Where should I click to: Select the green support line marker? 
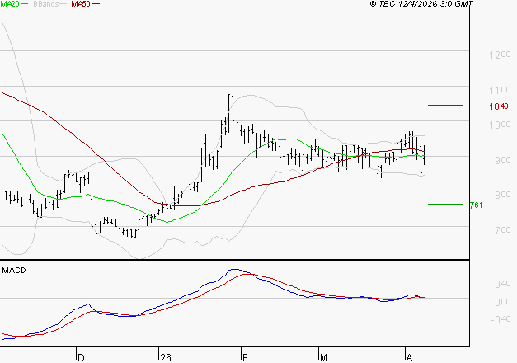[445, 204]
